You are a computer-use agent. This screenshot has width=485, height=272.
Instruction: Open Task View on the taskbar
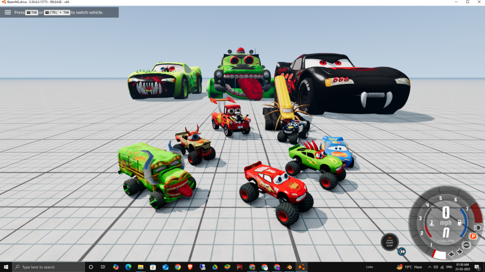[x=103, y=267]
